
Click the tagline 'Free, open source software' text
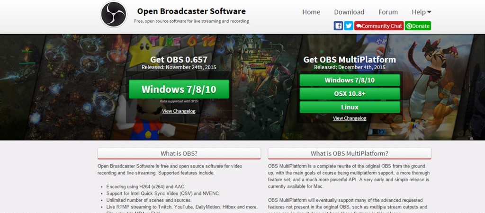tap(191, 21)
